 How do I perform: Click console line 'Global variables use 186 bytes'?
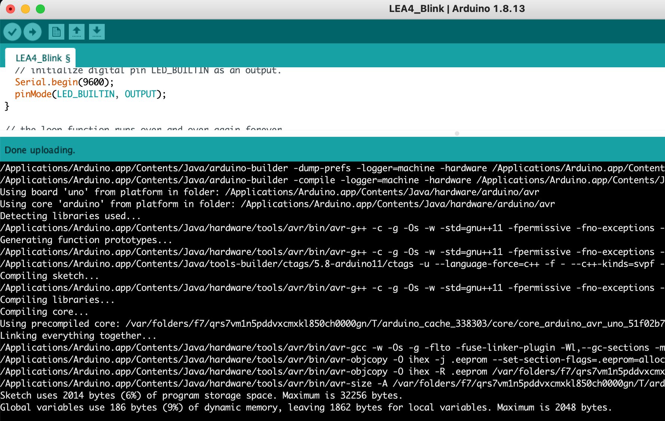(x=306, y=407)
